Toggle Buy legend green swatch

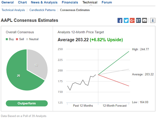coord(7,39)
